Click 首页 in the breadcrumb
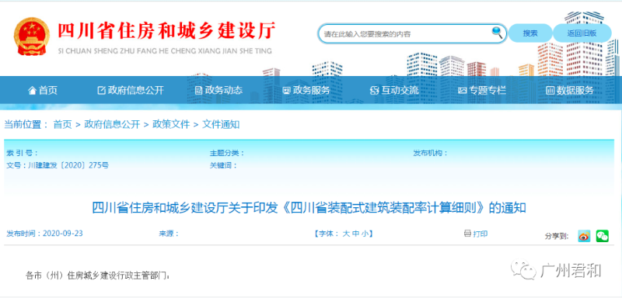Image resolution: width=622 pixels, height=298 pixels. click(63, 125)
